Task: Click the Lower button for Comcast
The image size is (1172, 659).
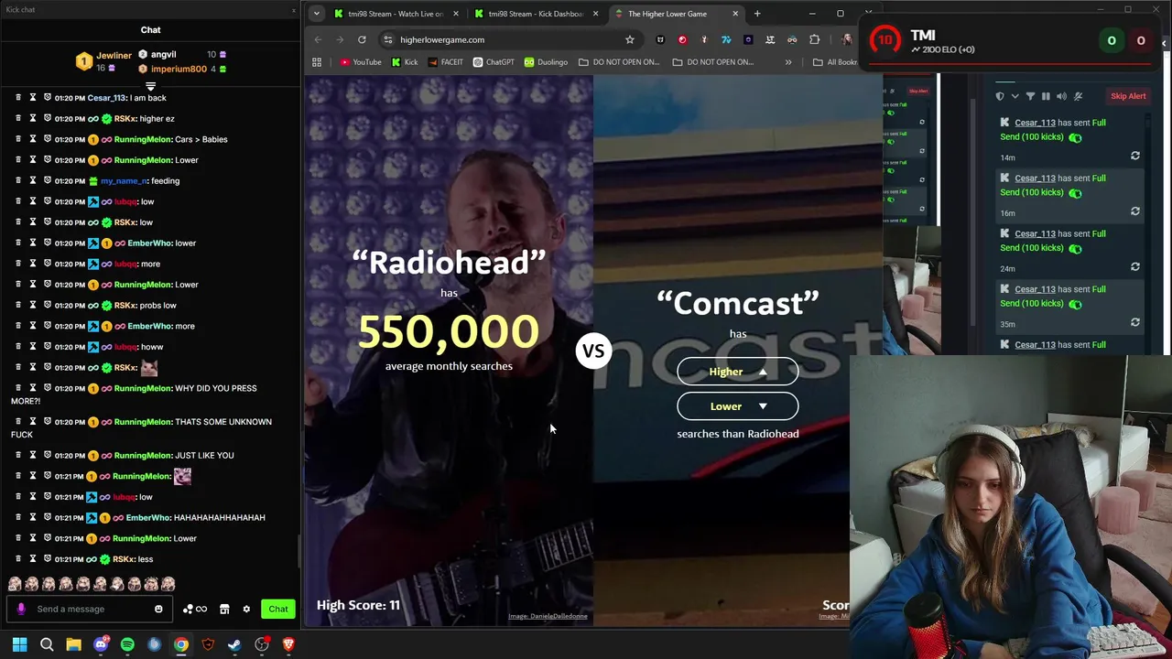Action: pyautogui.click(x=737, y=406)
